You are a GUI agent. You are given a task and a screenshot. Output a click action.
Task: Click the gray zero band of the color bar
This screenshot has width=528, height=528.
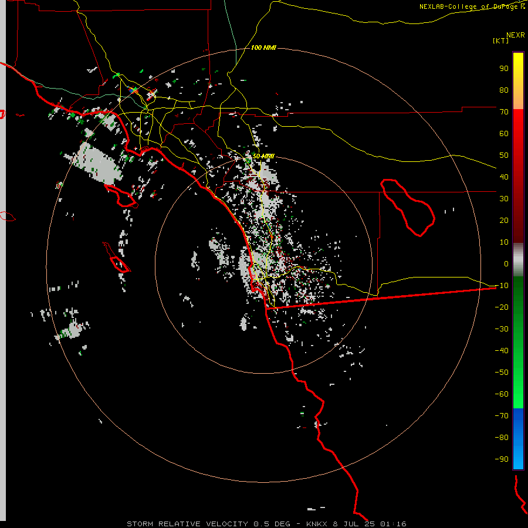518,260
